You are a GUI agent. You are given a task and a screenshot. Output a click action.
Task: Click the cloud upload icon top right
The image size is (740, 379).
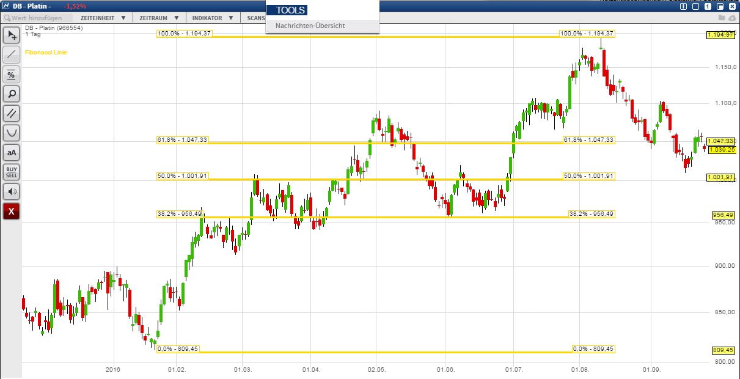pos(733,18)
